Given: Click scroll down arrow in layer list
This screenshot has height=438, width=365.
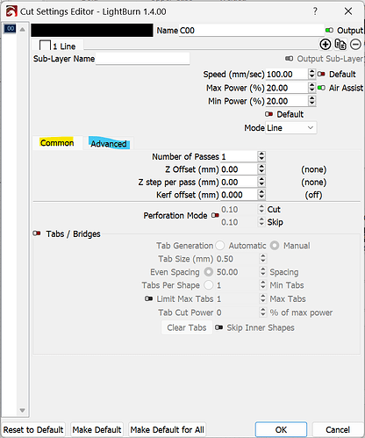Looking at the screenshot, I should (22, 411).
